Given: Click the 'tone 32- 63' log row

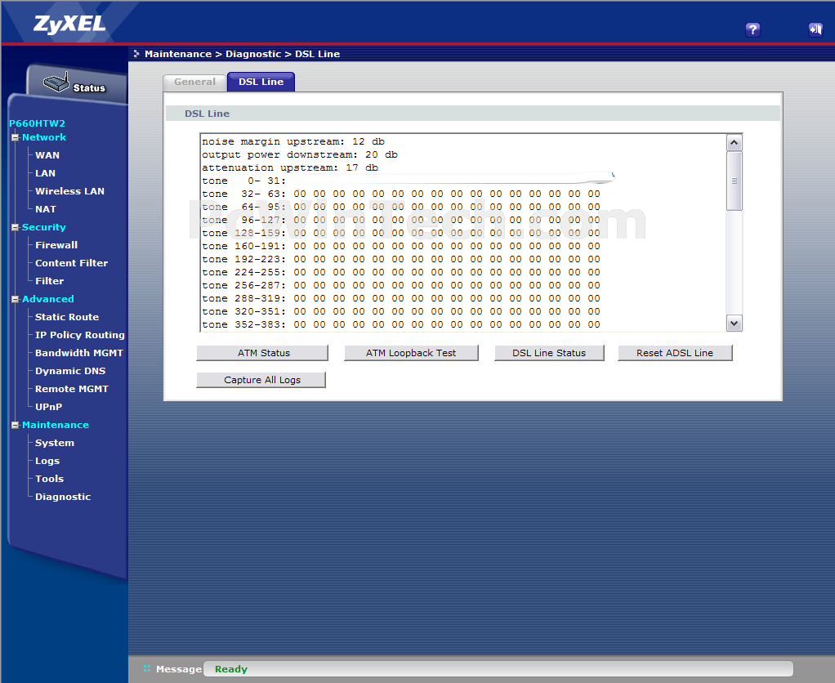Looking at the screenshot, I should [401, 194].
